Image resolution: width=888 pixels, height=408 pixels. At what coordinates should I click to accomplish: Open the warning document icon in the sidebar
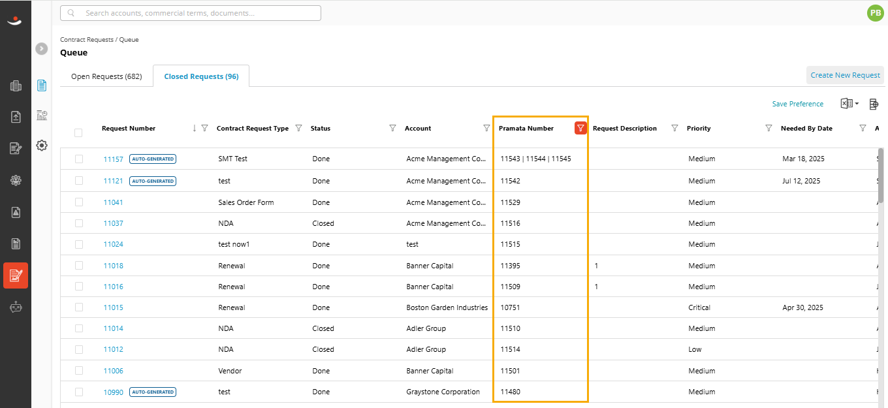point(16,212)
